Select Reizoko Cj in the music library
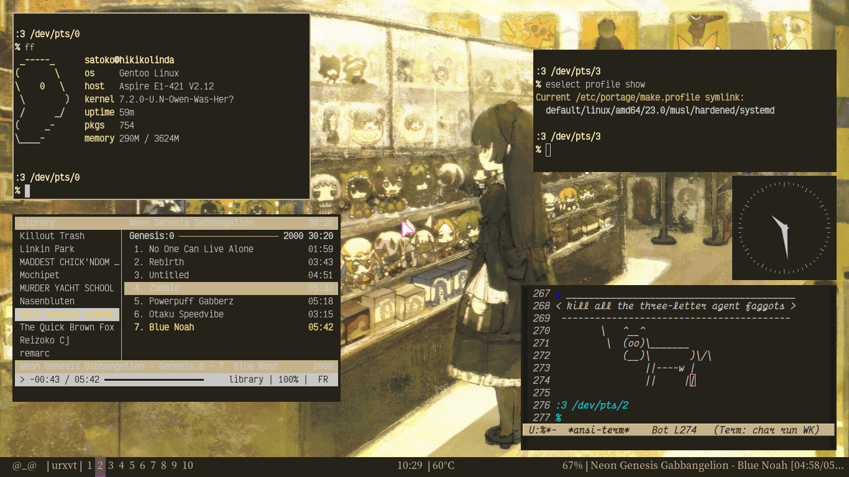The height and width of the screenshot is (477, 849). (x=45, y=340)
